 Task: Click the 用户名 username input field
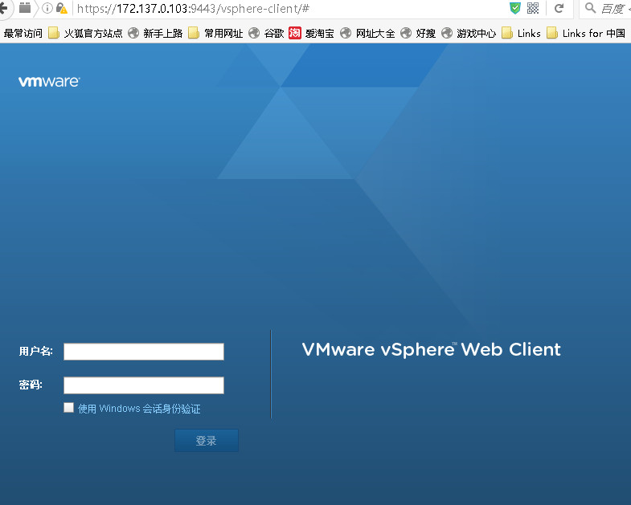(x=144, y=352)
